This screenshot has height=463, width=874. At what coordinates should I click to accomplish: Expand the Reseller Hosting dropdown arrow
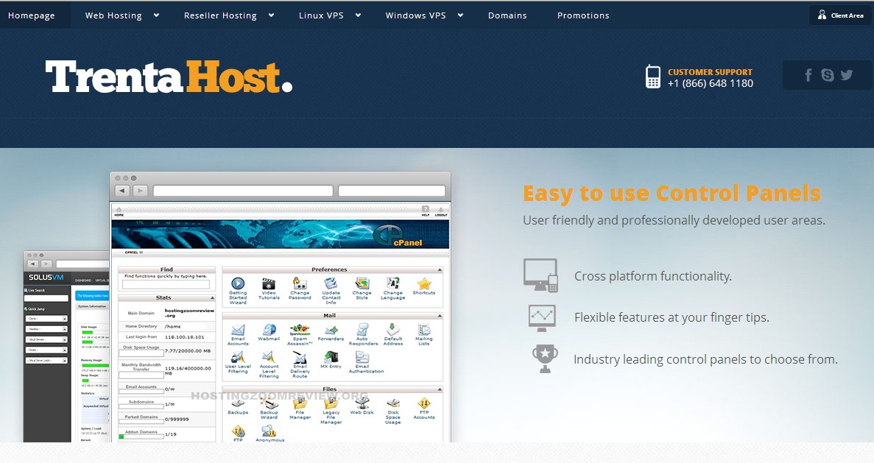[x=271, y=15]
